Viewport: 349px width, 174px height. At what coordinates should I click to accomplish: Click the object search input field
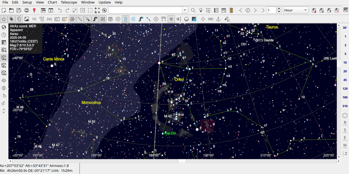(x=145, y=10)
